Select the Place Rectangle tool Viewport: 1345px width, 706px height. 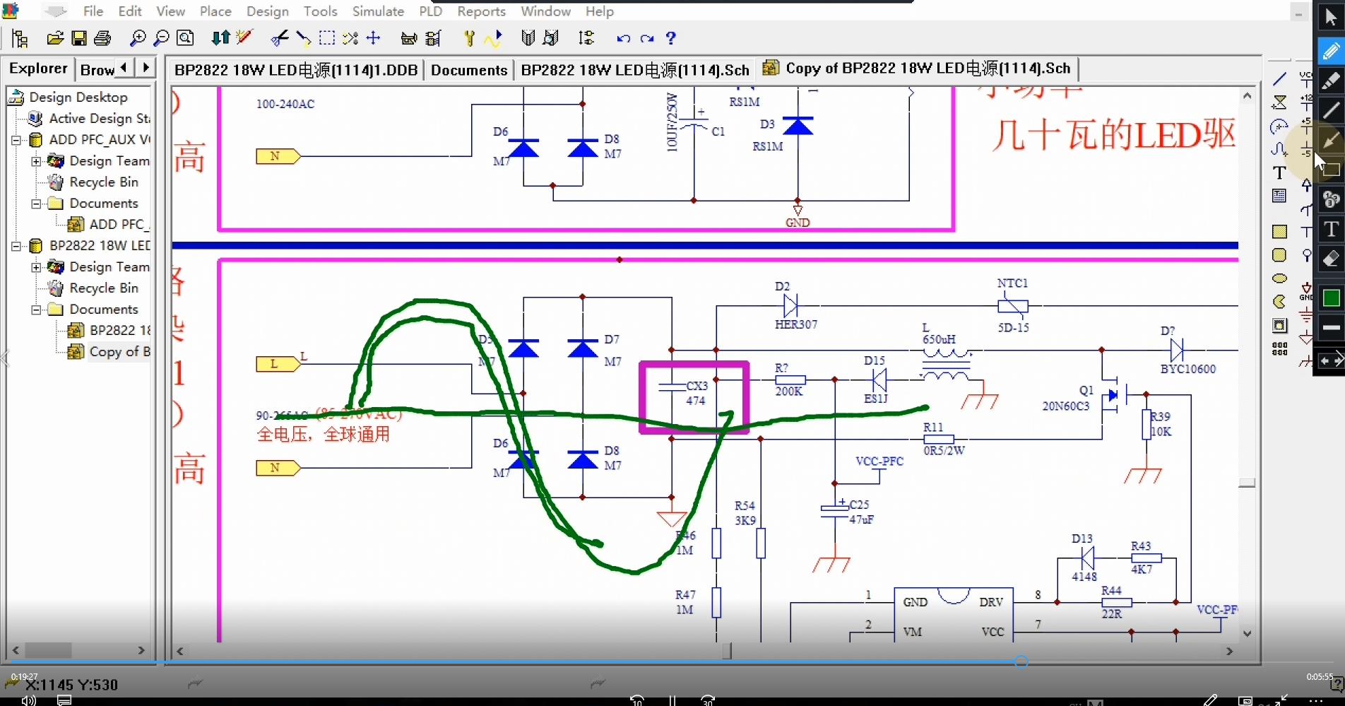click(x=1279, y=232)
